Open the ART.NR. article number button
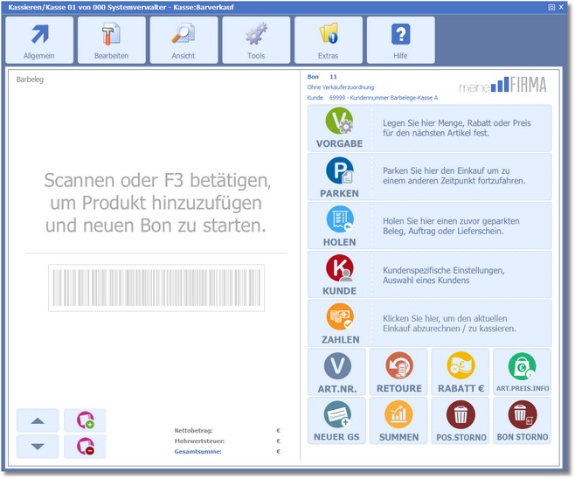 (337, 371)
